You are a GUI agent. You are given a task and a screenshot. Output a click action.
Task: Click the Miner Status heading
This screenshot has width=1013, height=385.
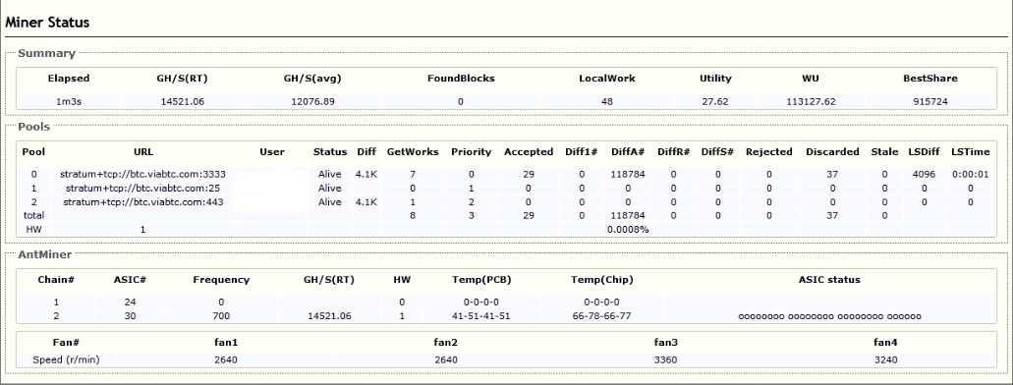coord(47,22)
